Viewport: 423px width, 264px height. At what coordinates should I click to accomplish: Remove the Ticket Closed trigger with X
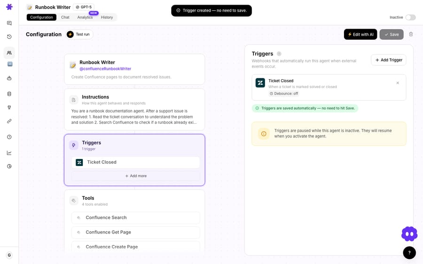[x=398, y=83]
